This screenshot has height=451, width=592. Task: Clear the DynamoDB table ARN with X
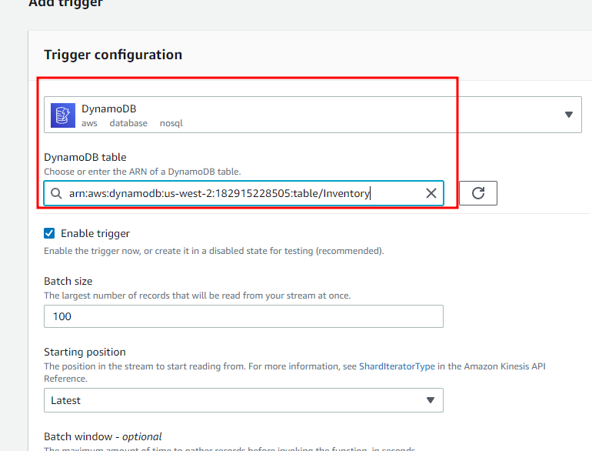pos(431,193)
